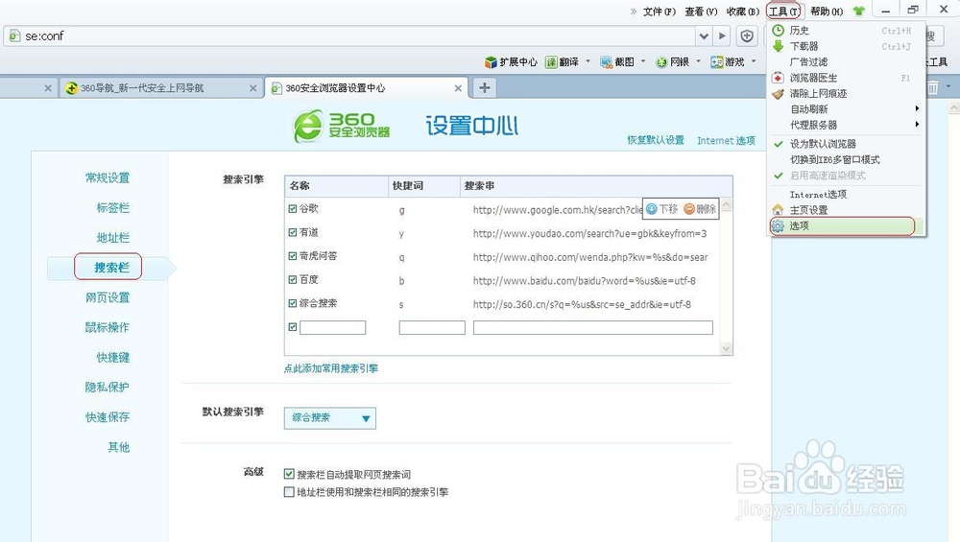The height and width of the screenshot is (542, 960).
Task: Open the 游戏 games toolbar icon
Action: click(x=717, y=61)
